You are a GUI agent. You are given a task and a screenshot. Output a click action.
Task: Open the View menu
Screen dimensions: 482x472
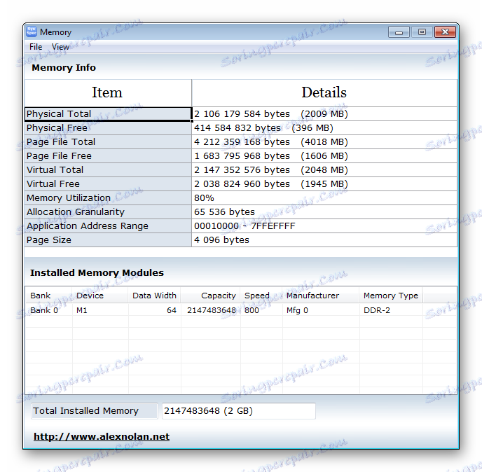coord(60,47)
